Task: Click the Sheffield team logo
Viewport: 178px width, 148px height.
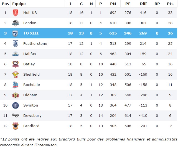Action: [x=16, y=75]
